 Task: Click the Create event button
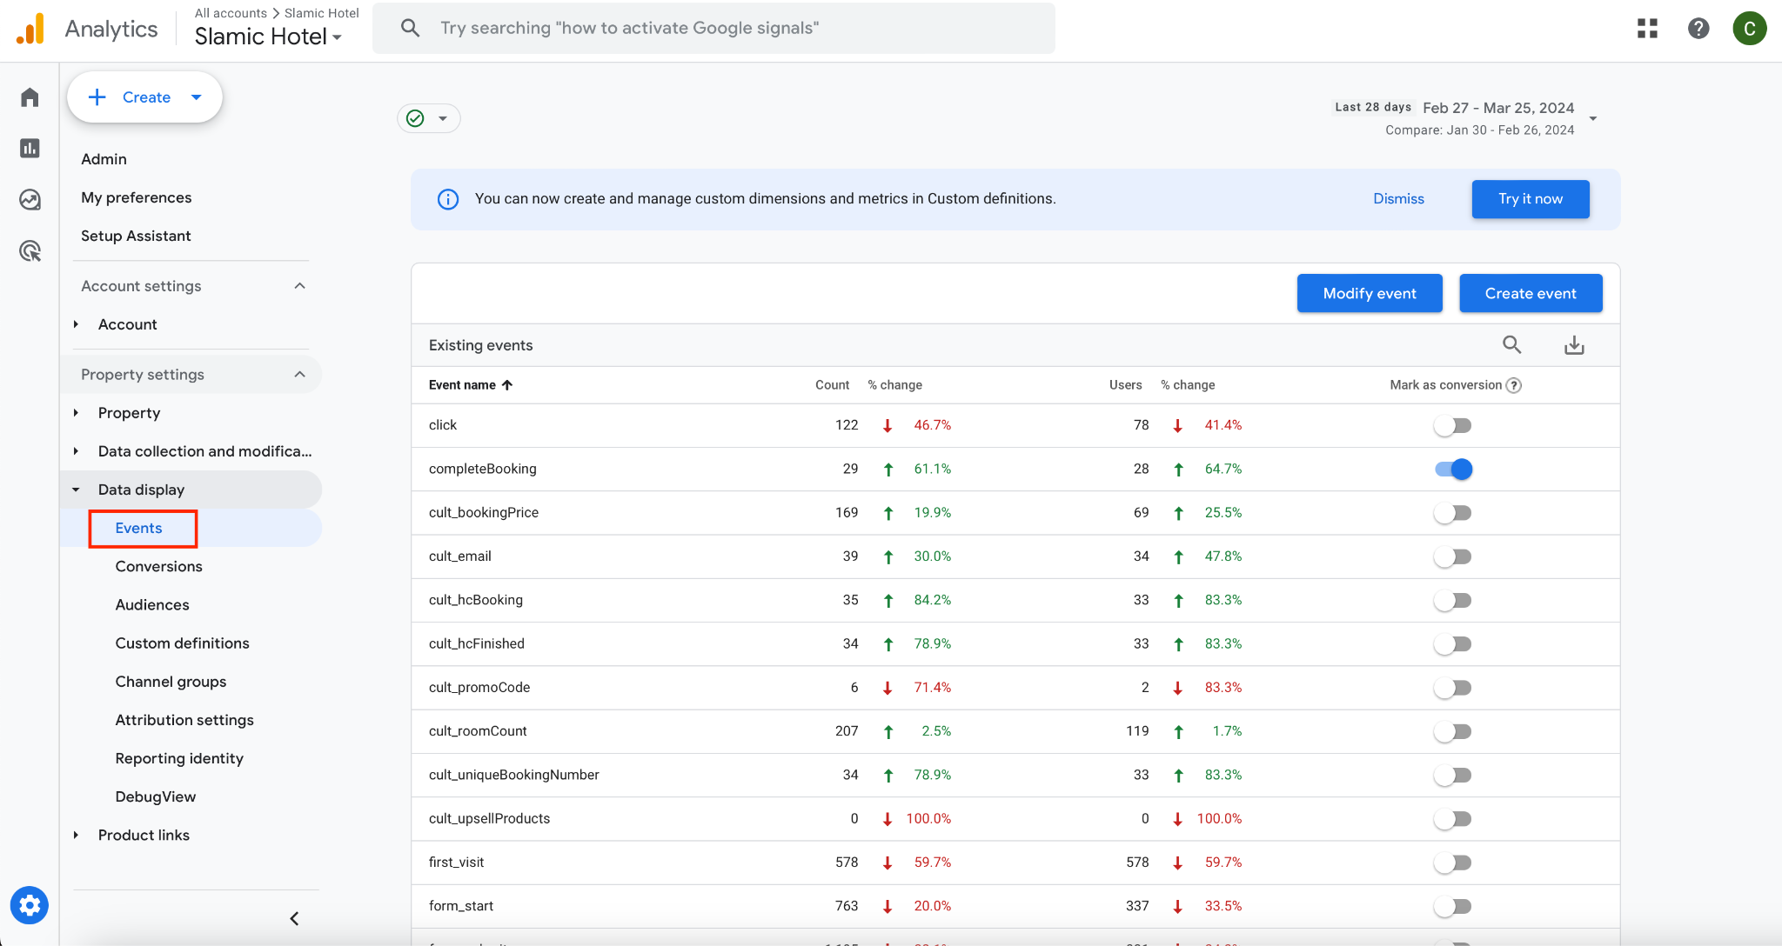pyautogui.click(x=1530, y=294)
